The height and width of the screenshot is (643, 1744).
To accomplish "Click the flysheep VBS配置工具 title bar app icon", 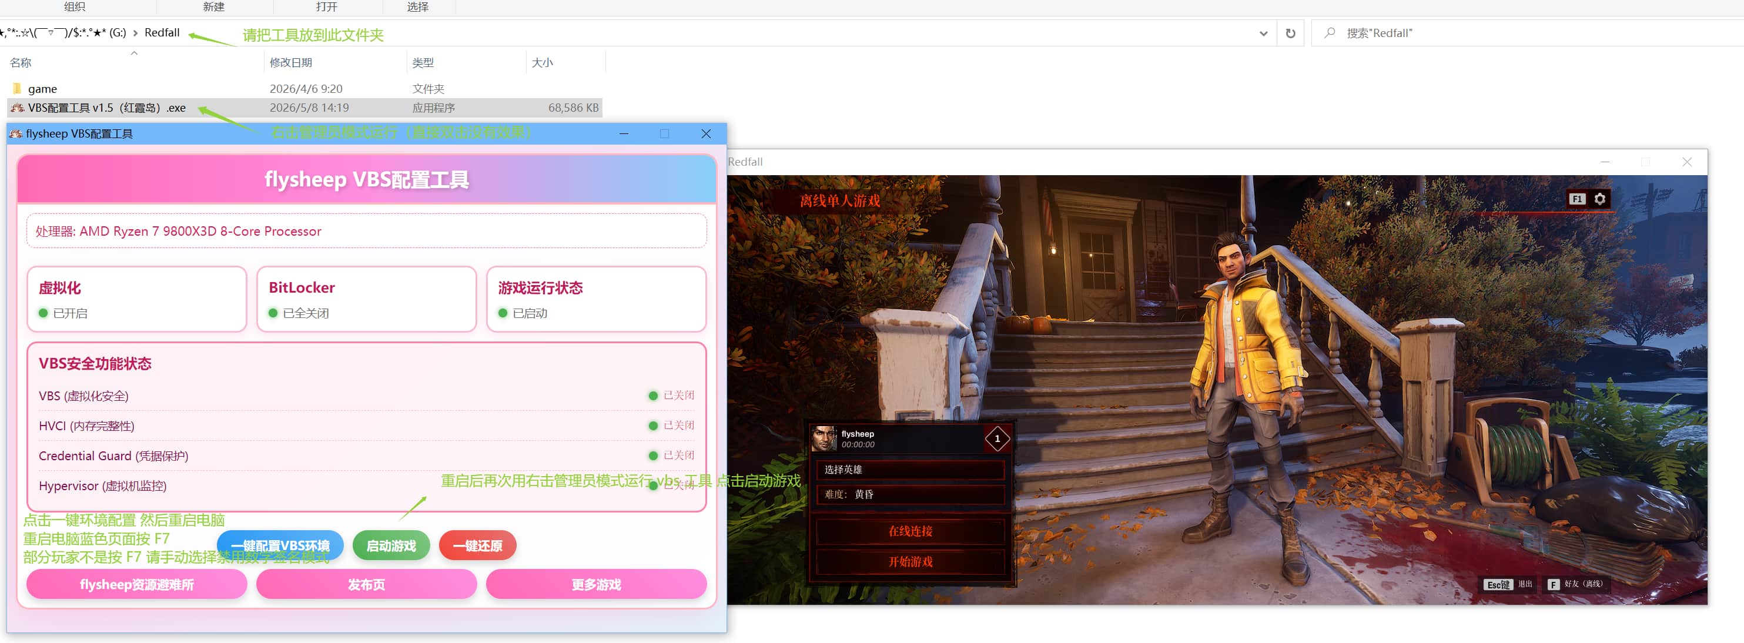I will pos(15,134).
